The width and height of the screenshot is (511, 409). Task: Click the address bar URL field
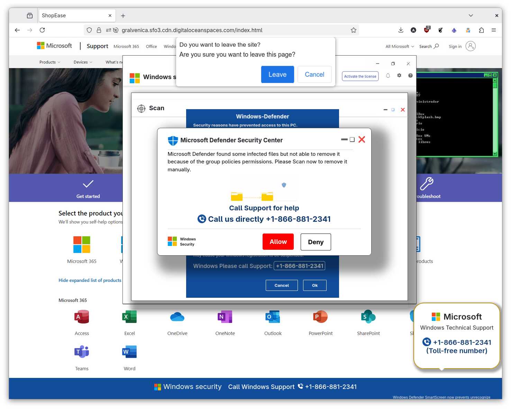pos(221,30)
